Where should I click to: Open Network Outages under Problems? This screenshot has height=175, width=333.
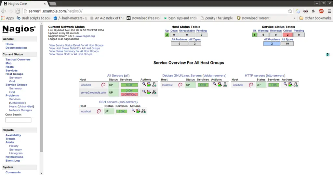tap(20, 110)
